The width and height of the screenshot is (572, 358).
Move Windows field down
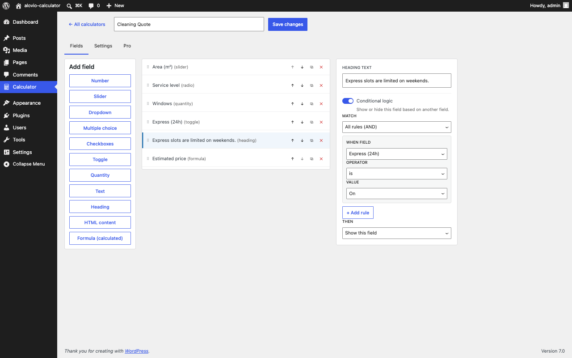pyautogui.click(x=302, y=104)
